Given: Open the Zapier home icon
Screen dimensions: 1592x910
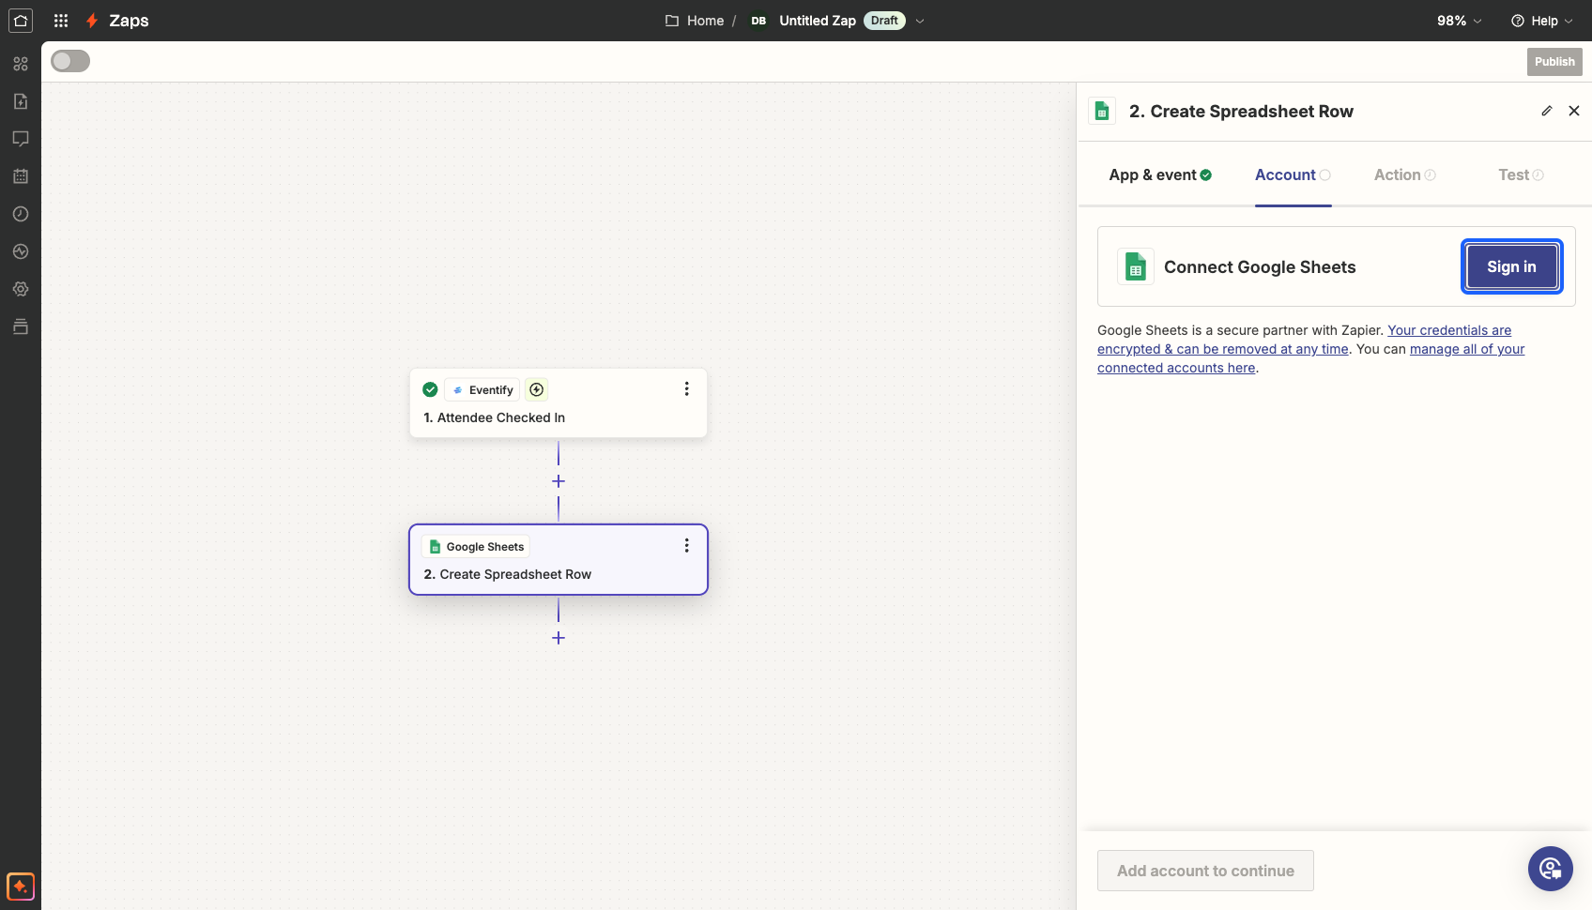Looking at the screenshot, I should (x=21, y=21).
